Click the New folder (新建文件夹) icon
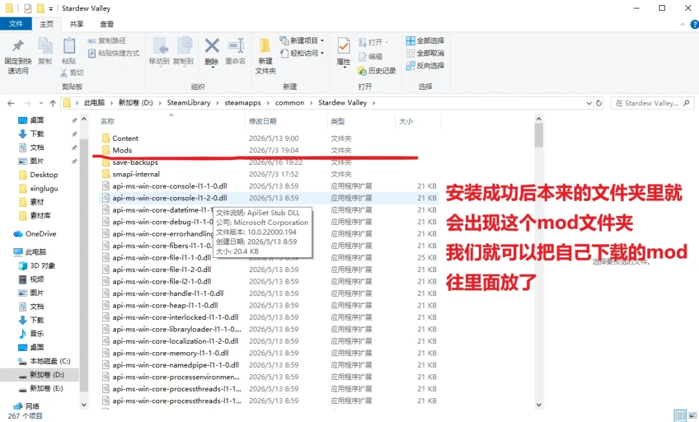 [265, 46]
